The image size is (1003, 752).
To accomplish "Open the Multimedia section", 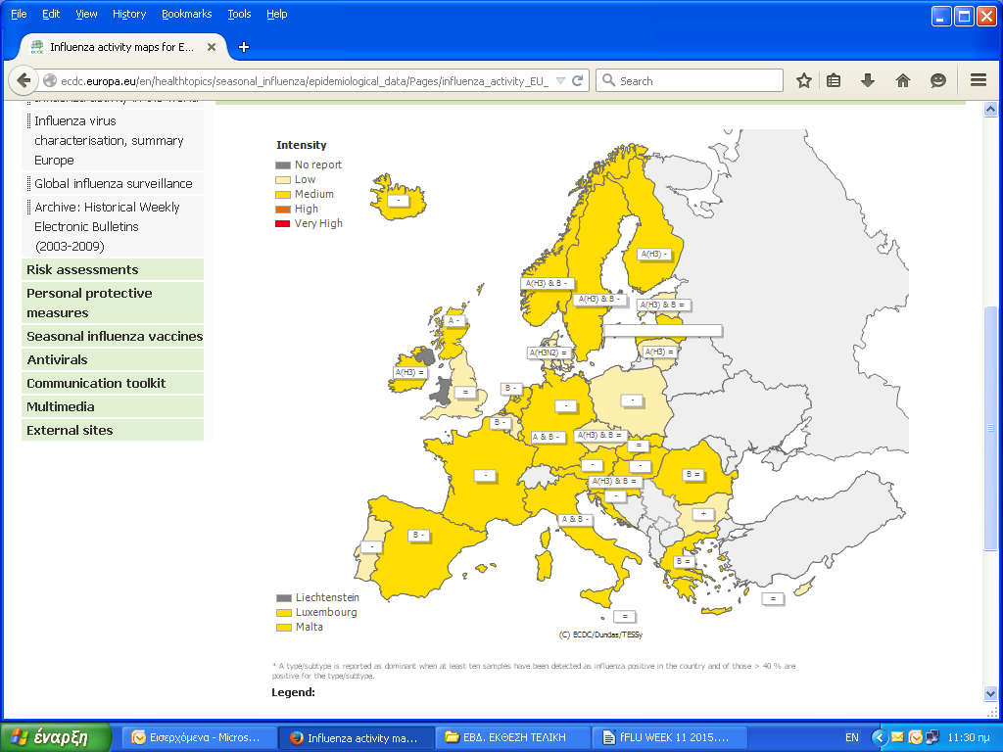I will (x=113, y=406).
